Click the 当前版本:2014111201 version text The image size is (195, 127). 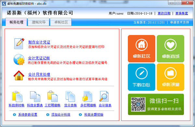click(149, 22)
